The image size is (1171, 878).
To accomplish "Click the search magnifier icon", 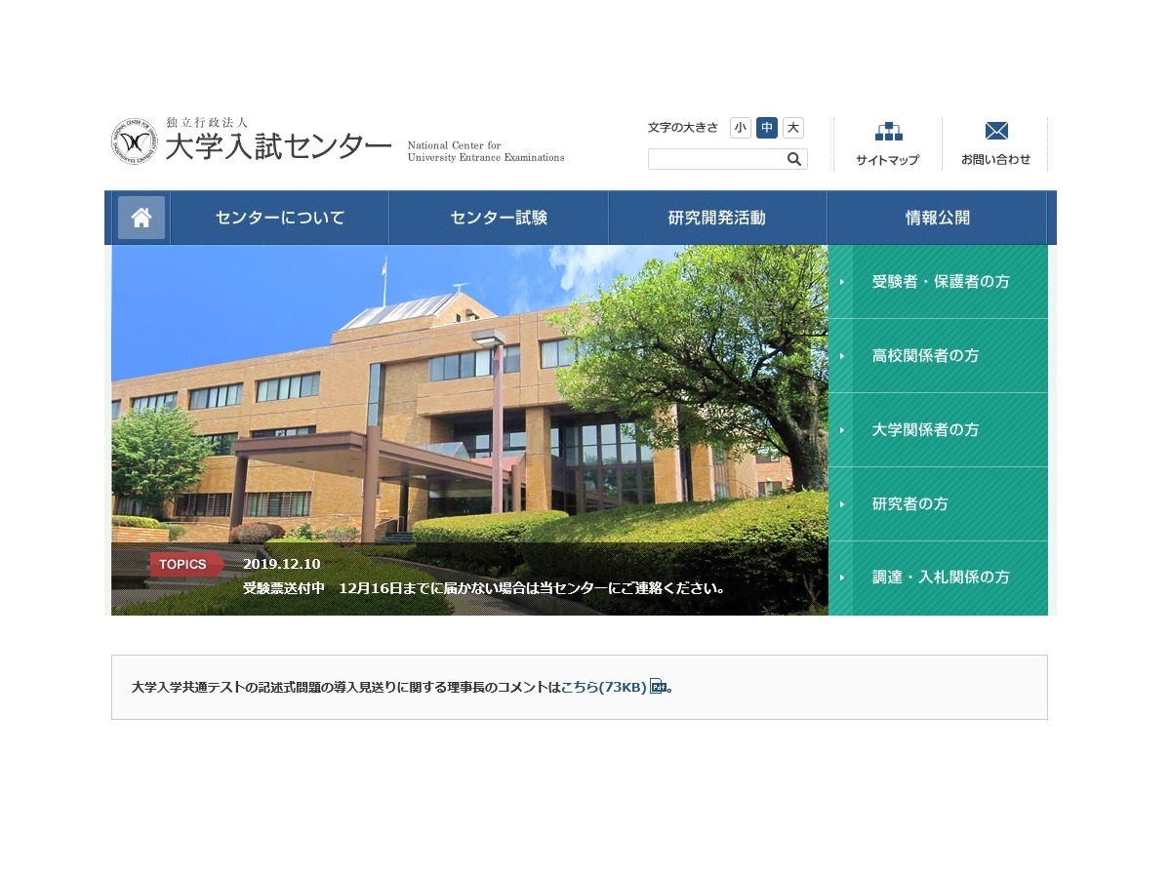I will point(793,158).
